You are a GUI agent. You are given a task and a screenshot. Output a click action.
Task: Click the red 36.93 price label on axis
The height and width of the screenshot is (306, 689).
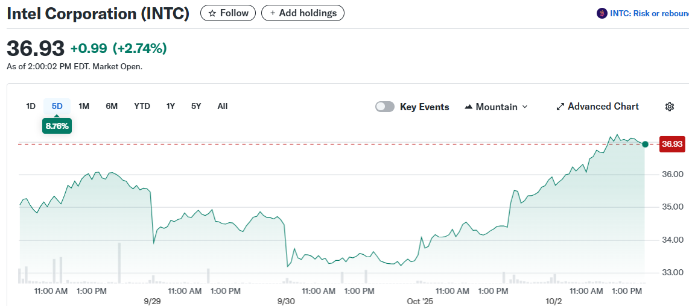click(x=672, y=144)
